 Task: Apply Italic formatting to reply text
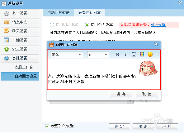click(x=126, y=55)
